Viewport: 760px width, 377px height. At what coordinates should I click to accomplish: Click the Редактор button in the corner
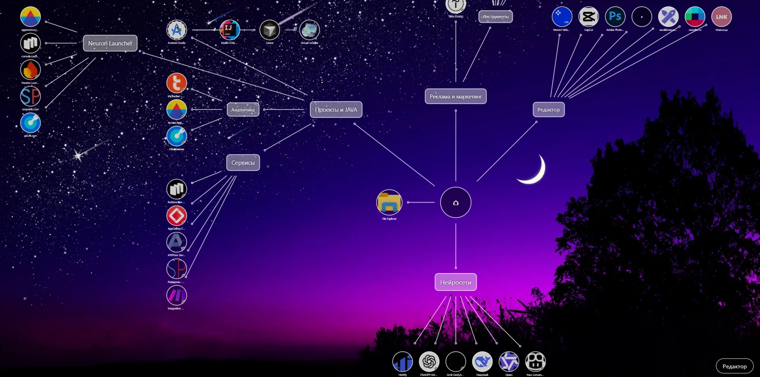tap(735, 366)
